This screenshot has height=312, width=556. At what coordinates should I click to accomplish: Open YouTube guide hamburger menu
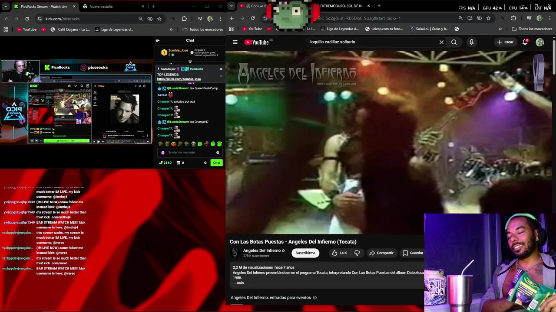(235, 42)
